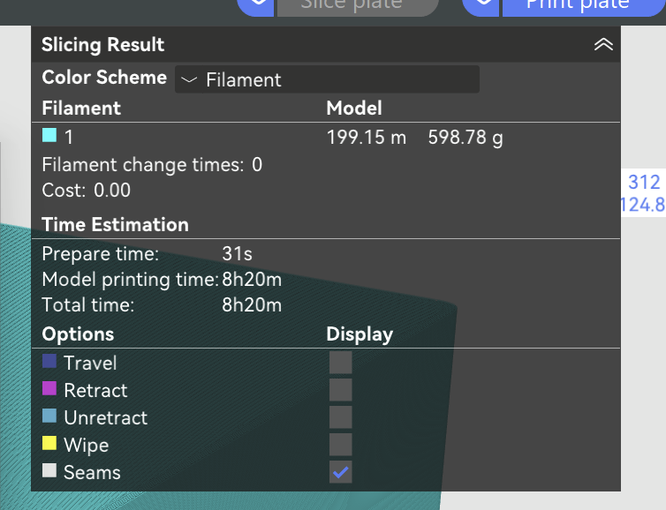Open dropdown arrow beside Slice plate
Image resolution: width=666 pixels, height=510 pixels.
256,6
